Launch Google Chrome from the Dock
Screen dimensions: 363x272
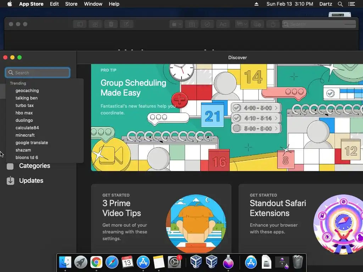pyautogui.click(x=96, y=262)
